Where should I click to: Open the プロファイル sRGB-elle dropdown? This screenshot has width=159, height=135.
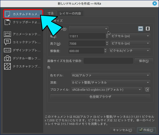pos(107,90)
